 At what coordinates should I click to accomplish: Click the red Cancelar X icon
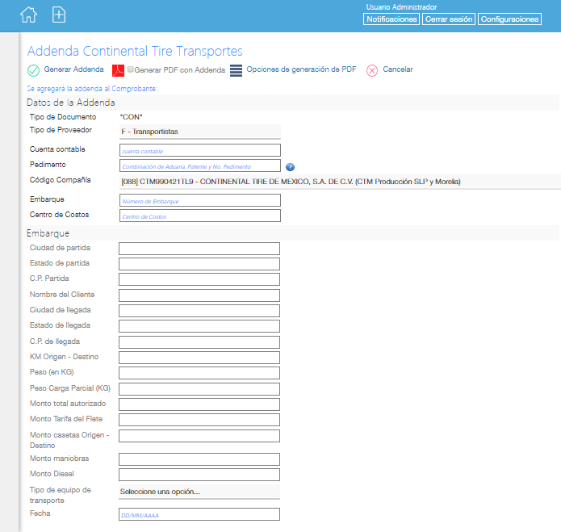point(372,70)
